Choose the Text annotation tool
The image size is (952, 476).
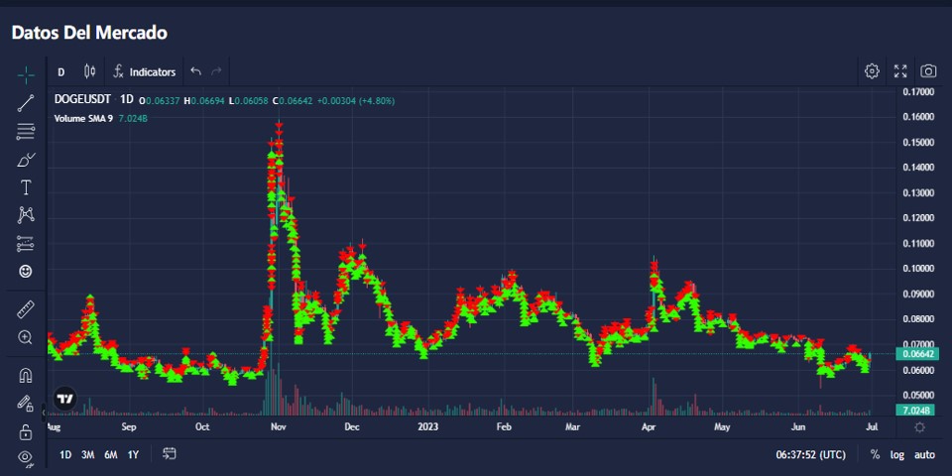26,186
